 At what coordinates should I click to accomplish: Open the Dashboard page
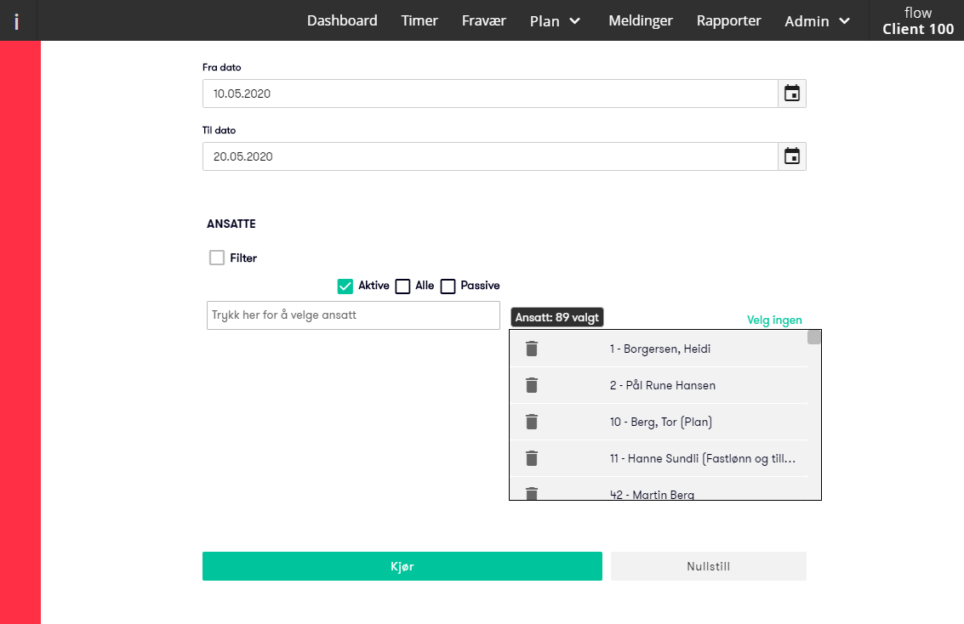pos(342,21)
